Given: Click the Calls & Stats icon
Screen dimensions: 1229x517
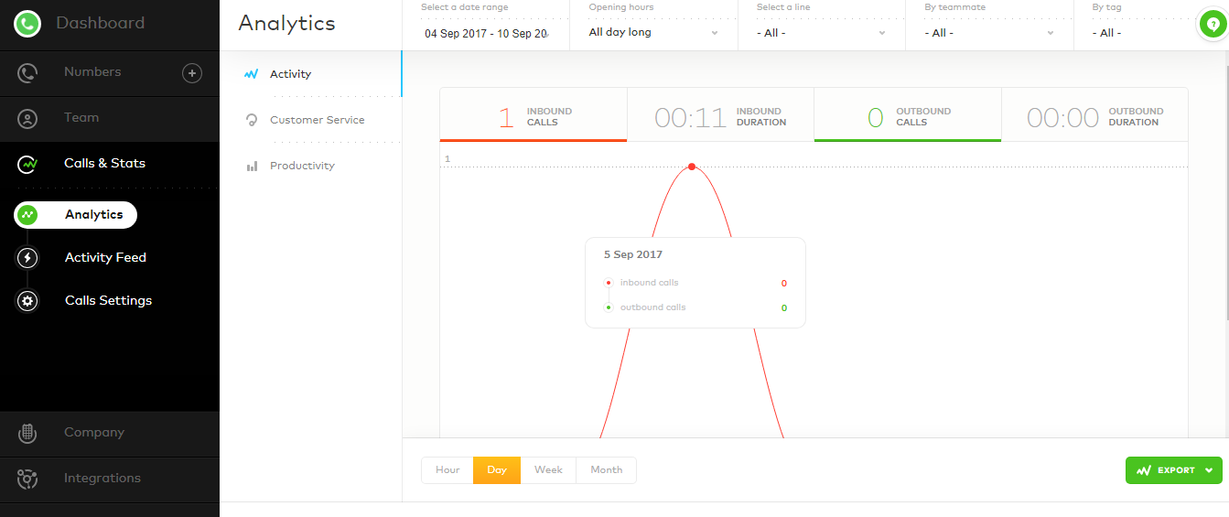Looking at the screenshot, I should click(x=27, y=164).
